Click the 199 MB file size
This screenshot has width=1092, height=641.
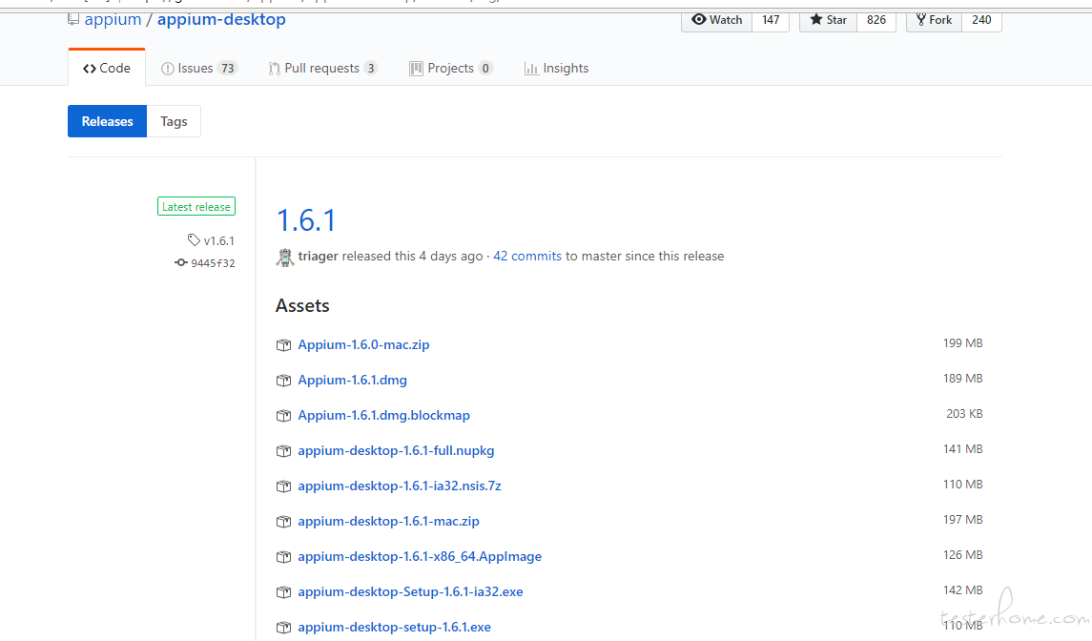click(963, 343)
